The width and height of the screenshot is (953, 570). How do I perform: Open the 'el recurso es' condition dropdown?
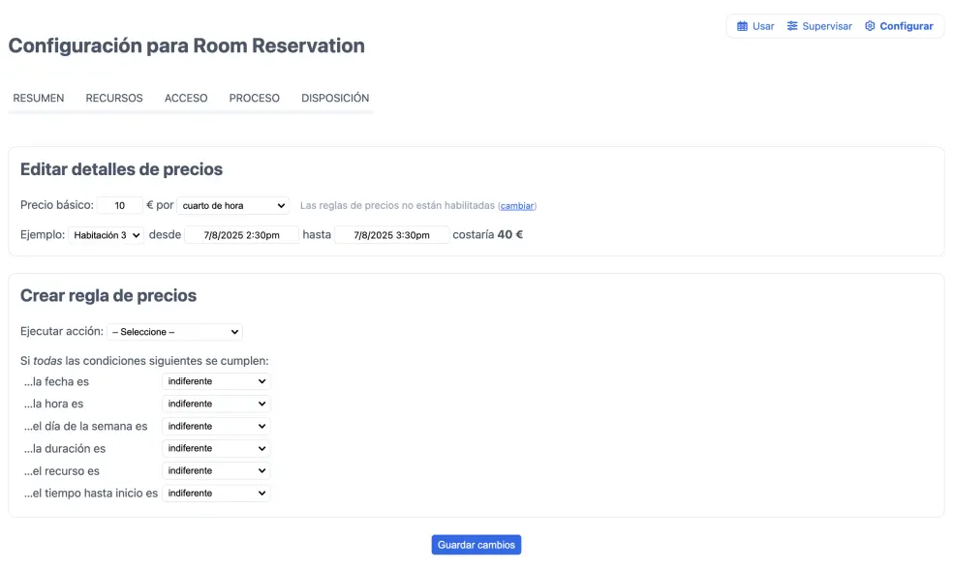coord(216,470)
